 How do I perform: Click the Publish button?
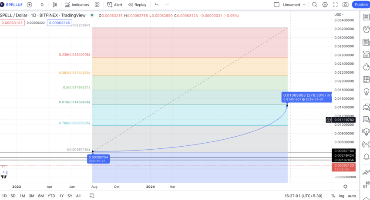[x=361, y=5]
